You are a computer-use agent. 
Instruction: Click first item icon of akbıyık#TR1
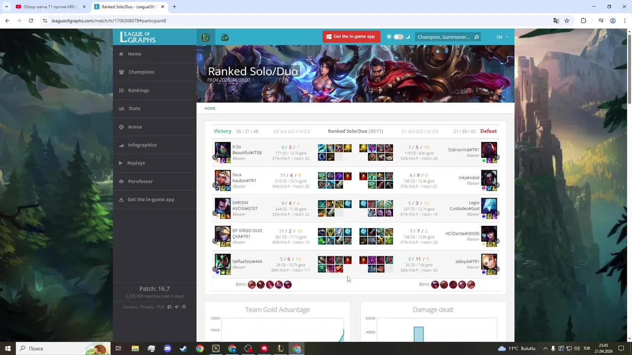(x=363, y=260)
